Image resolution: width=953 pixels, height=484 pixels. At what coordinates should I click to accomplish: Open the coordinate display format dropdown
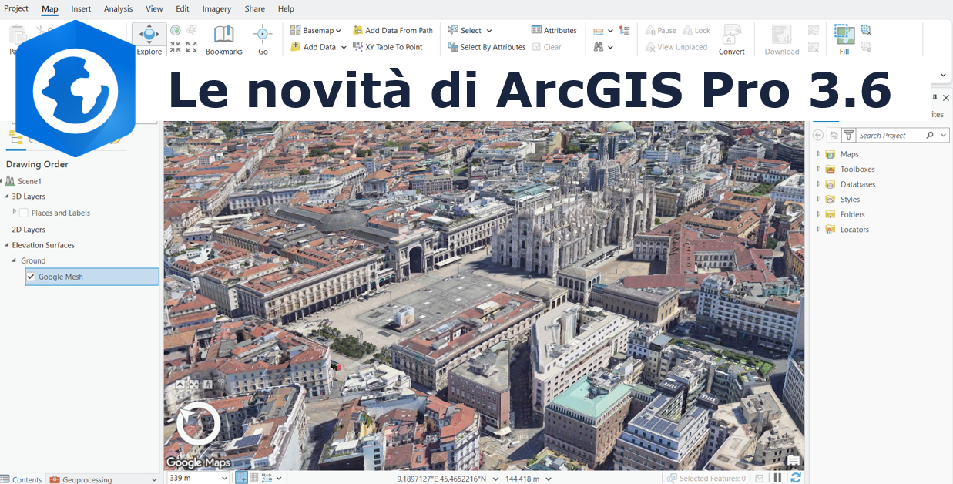(495, 479)
